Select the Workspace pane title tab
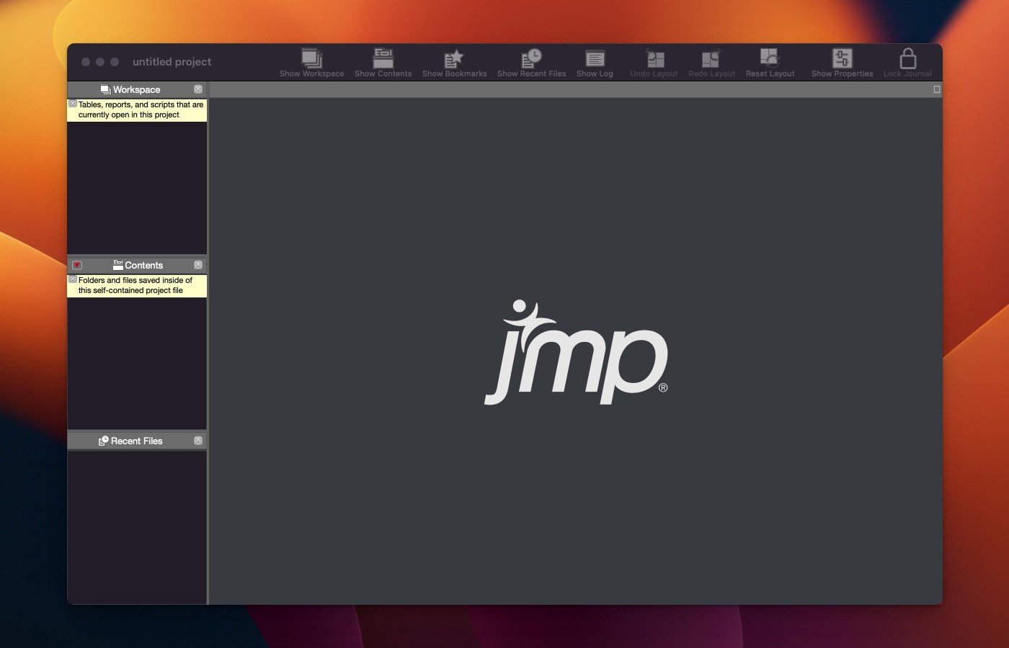Viewport: 1009px width, 648px height. tap(130, 89)
